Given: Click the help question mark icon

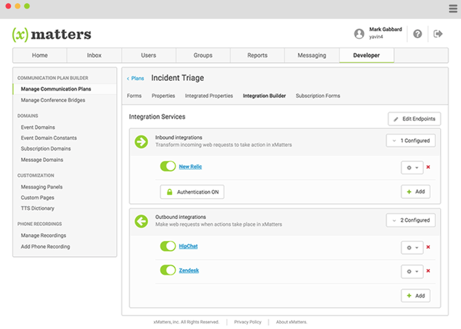Looking at the screenshot, I should 417,34.
